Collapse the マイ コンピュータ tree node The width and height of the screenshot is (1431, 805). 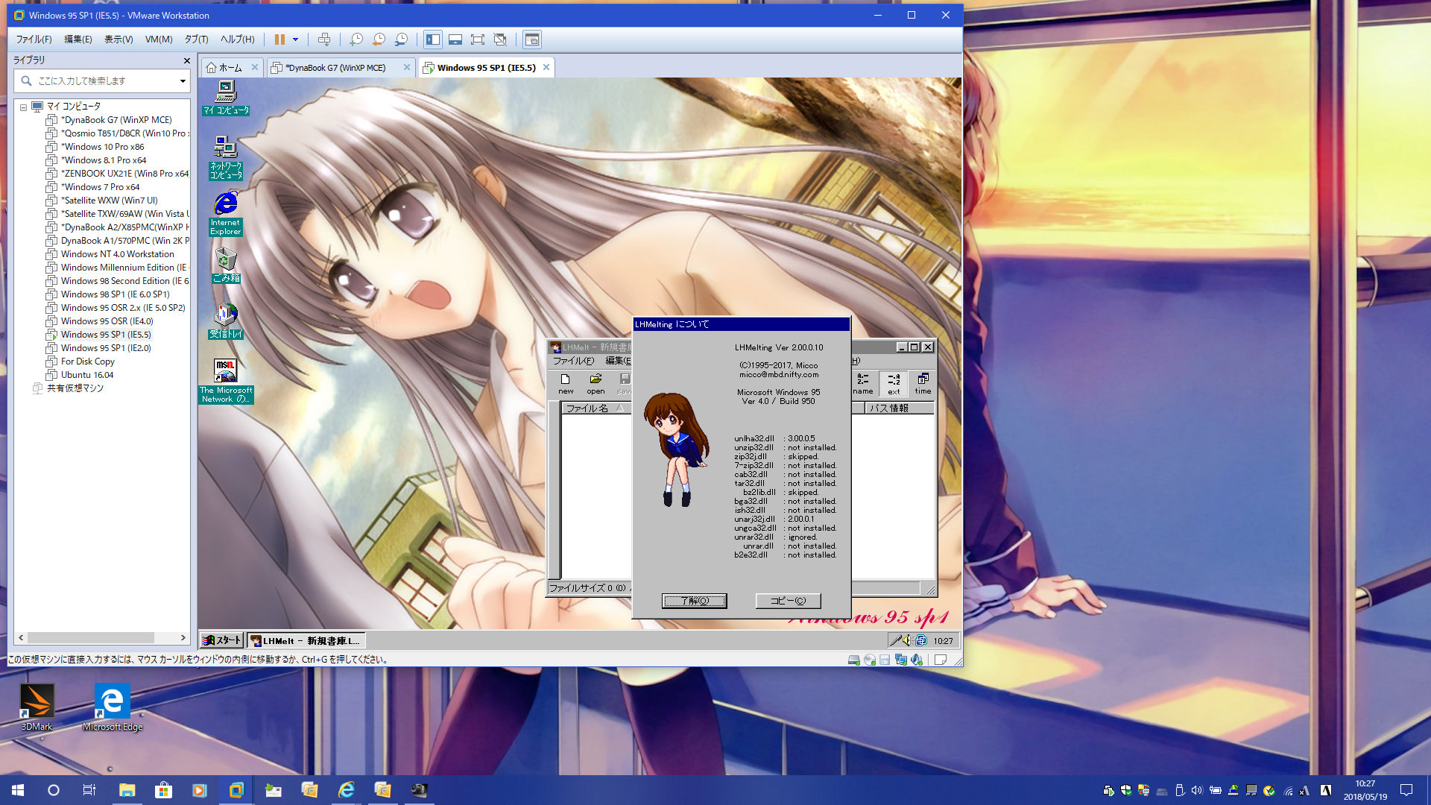point(23,107)
